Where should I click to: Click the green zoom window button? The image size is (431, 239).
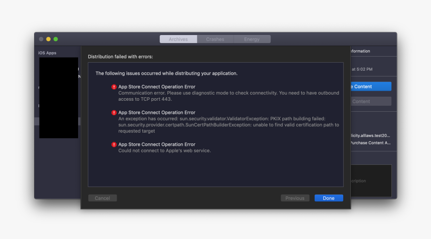[56, 39]
